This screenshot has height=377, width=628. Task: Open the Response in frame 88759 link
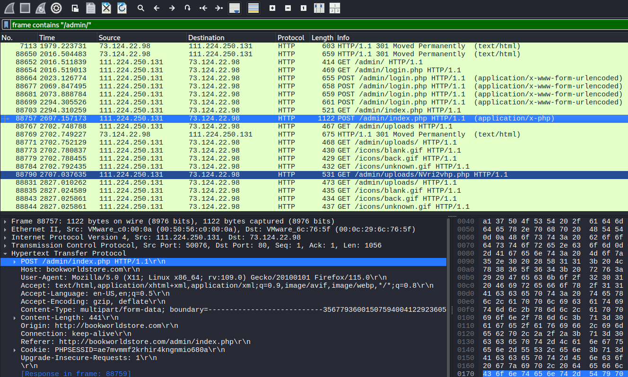(x=76, y=374)
